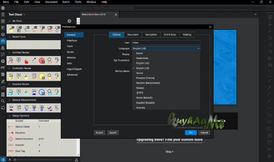Select Advanced in preferences categories
This screenshot has height=162, width=274.
pos(72,75)
